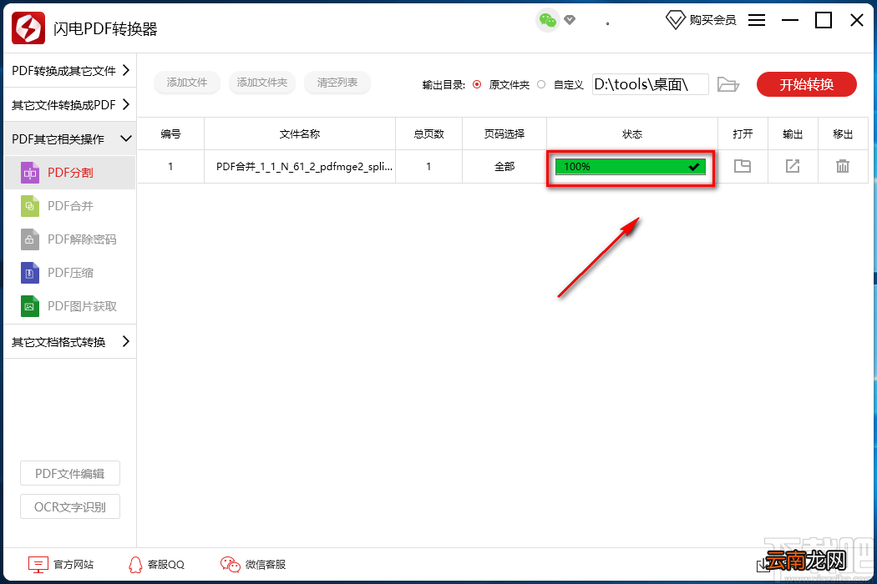Click file name PDF合并_1_1_N_61_2_pdfmge2_spli...
The width and height of the screenshot is (877, 584).
point(304,167)
